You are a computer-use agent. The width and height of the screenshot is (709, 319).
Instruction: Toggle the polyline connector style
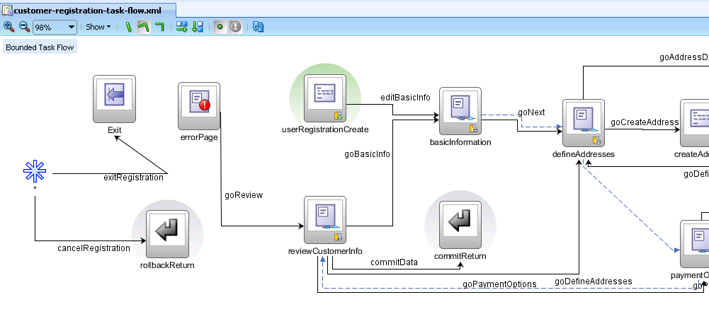[x=143, y=27]
